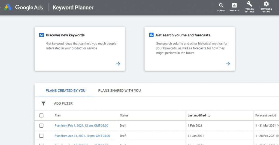Click the '1 Feb 2021' date cell
This screenshot has height=145, width=279.
pos(195,125)
